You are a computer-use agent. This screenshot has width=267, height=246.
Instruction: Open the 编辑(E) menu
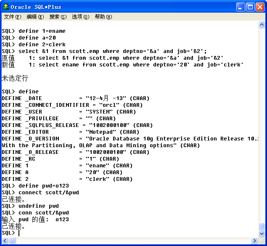pyautogui.click(x=35, y=17)
